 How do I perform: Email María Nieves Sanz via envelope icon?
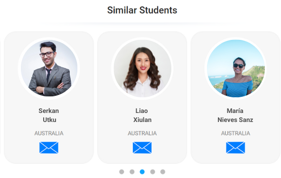[235, 148]
